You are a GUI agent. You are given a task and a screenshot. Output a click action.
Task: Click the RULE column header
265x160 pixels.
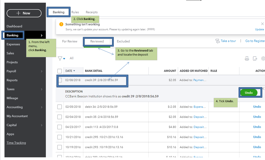coord(214,71)
